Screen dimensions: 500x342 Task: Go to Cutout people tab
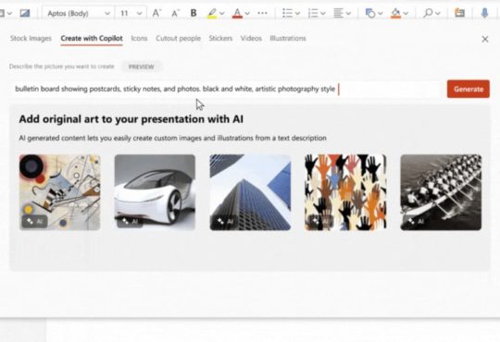(x=179, y=39)
